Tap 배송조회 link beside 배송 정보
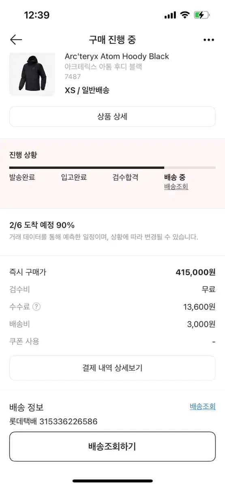225x487 pixels. pos(203,406)
